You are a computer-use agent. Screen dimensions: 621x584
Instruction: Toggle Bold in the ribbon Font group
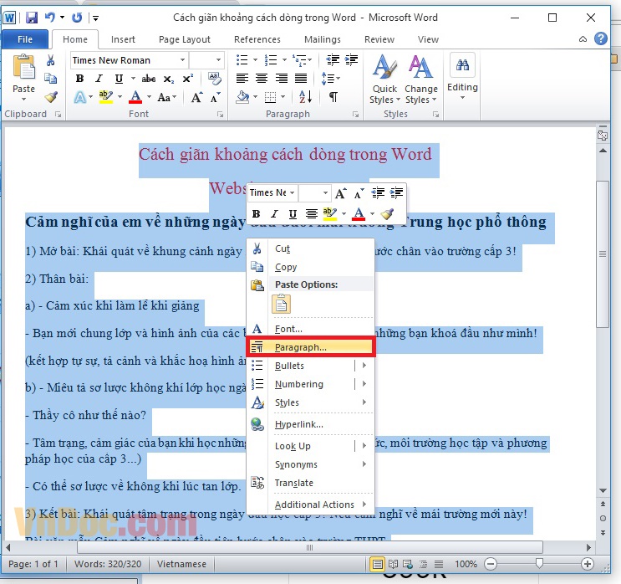(79, 79)
